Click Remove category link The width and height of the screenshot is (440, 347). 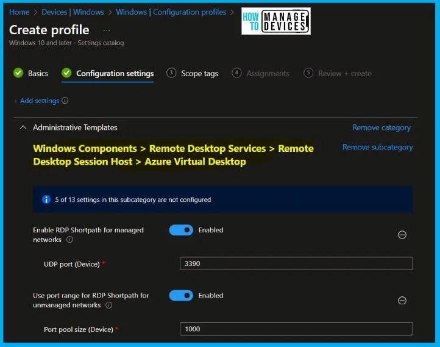pyautogui.click(x=381, y=127)
